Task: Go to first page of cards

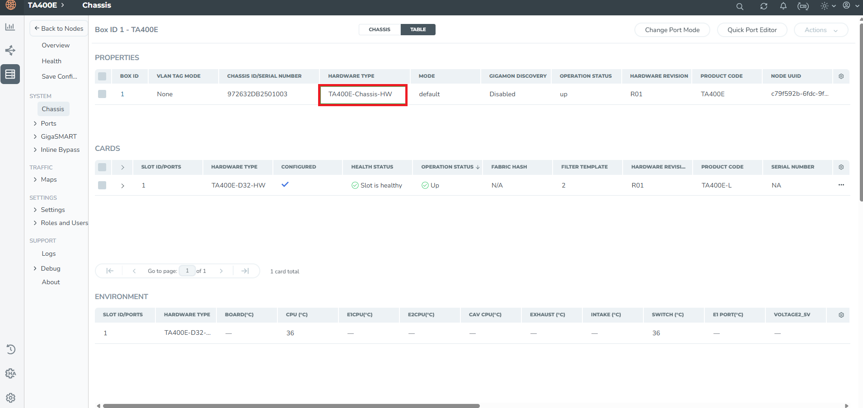Action: tap(110, 271)
